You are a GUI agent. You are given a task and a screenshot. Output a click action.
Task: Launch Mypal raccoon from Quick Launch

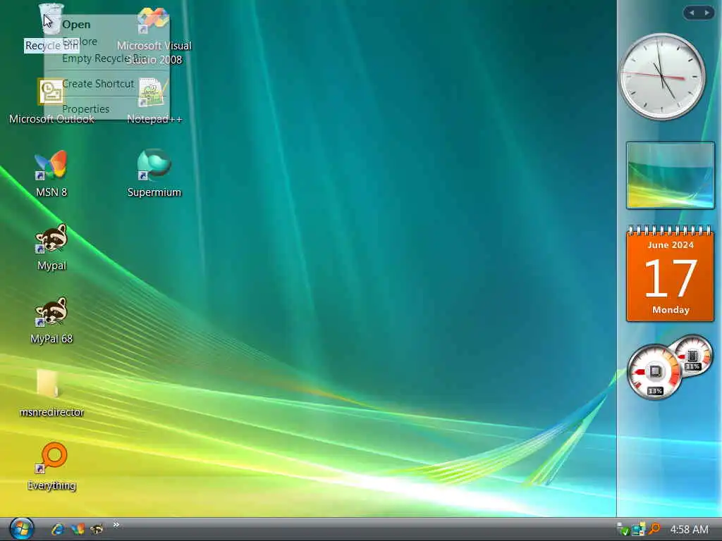[97, 529]
